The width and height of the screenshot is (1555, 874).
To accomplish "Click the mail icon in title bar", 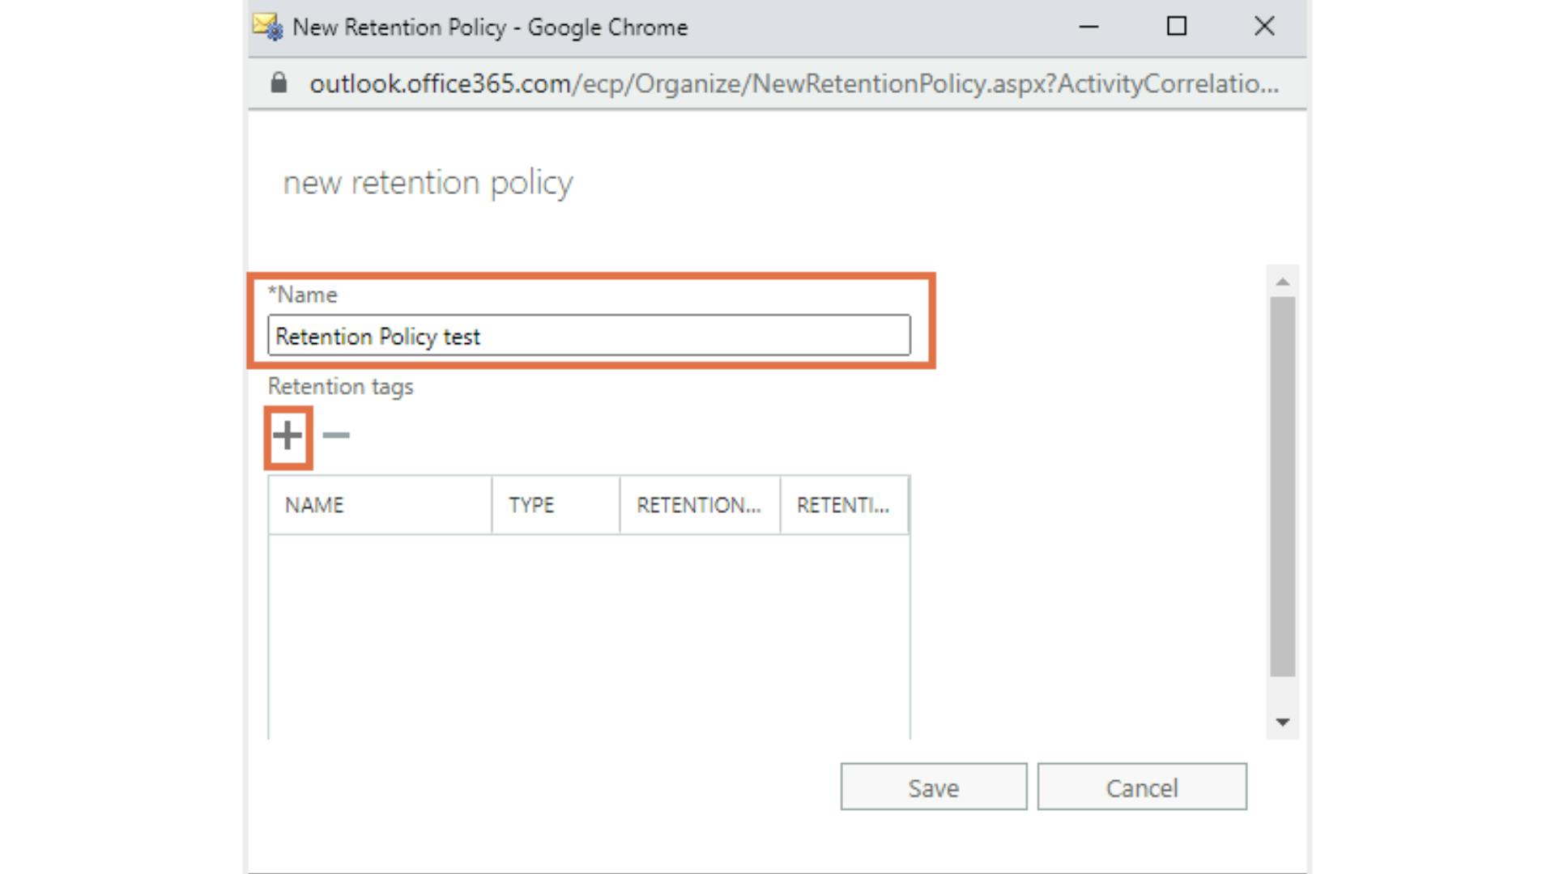I will click(x=267, y=27).
